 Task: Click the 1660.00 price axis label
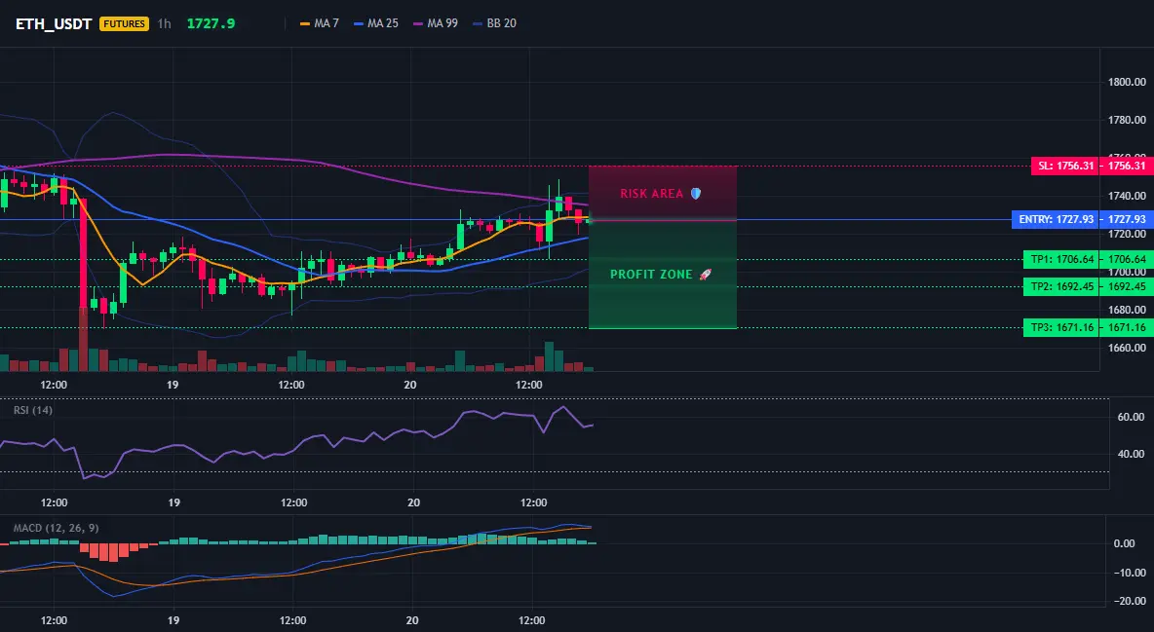click(x=1127, y=348)
